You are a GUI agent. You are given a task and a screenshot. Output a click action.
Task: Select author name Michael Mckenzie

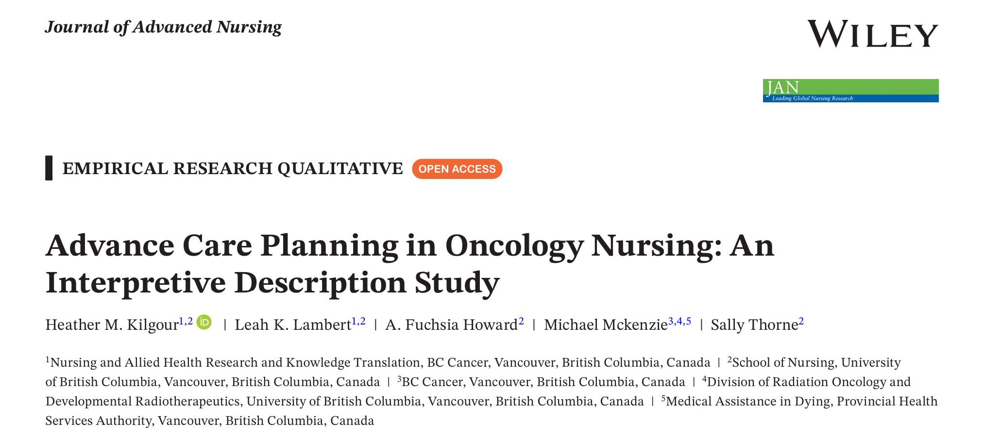(606, 325)
